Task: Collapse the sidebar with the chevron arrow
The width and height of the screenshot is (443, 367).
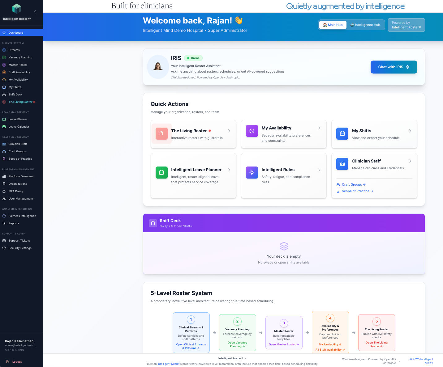Action: [x=35, y=12]
